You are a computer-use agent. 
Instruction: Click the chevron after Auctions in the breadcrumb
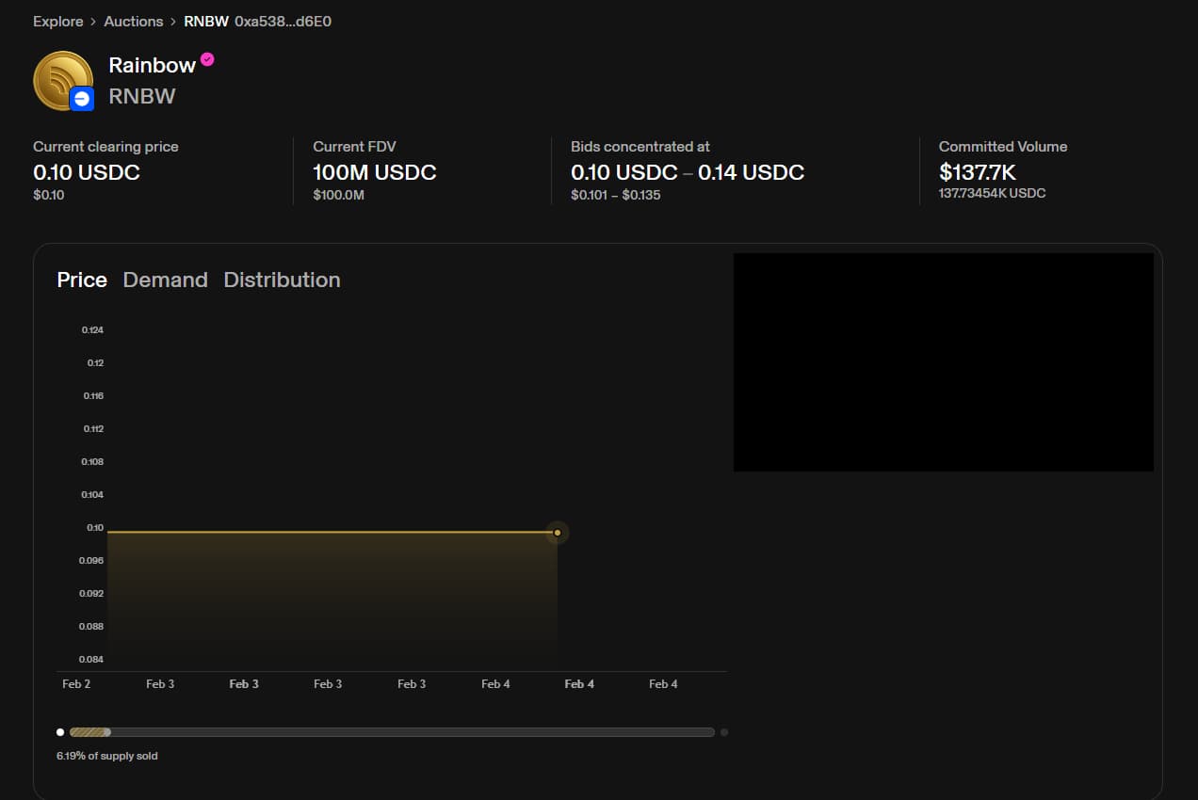coord(173,22)
